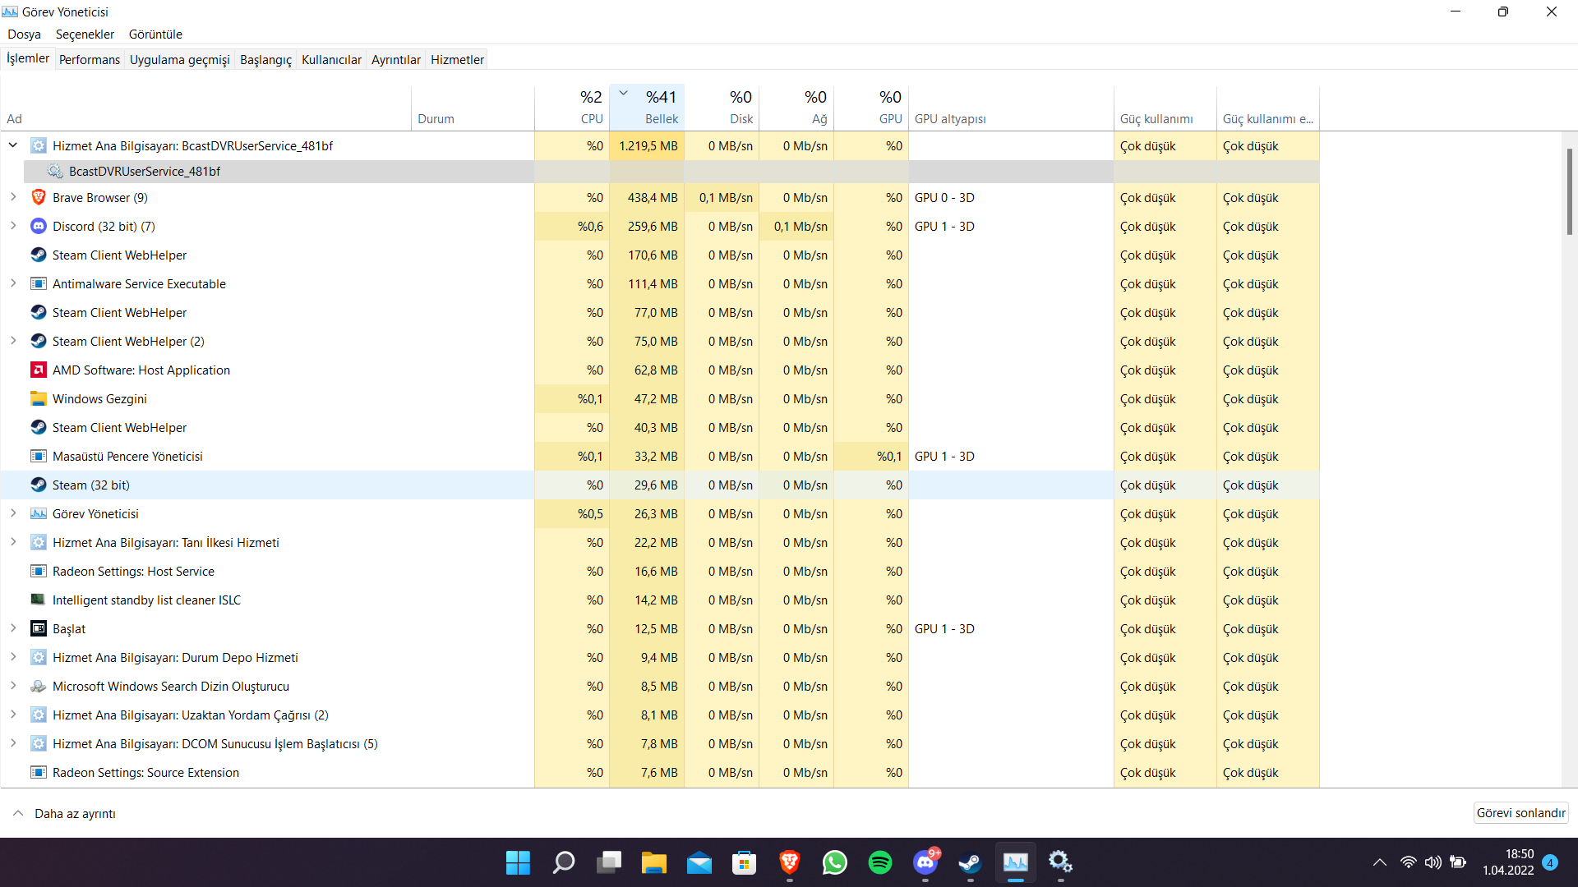Image resolution: width=1578 pixels, height=887 pixels.
Task: Click the Discord process icon
Action: [38, 226]
